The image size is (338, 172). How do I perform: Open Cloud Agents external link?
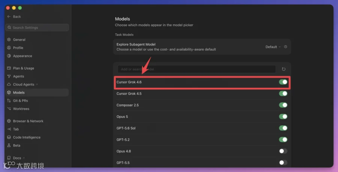pos(37,84)
